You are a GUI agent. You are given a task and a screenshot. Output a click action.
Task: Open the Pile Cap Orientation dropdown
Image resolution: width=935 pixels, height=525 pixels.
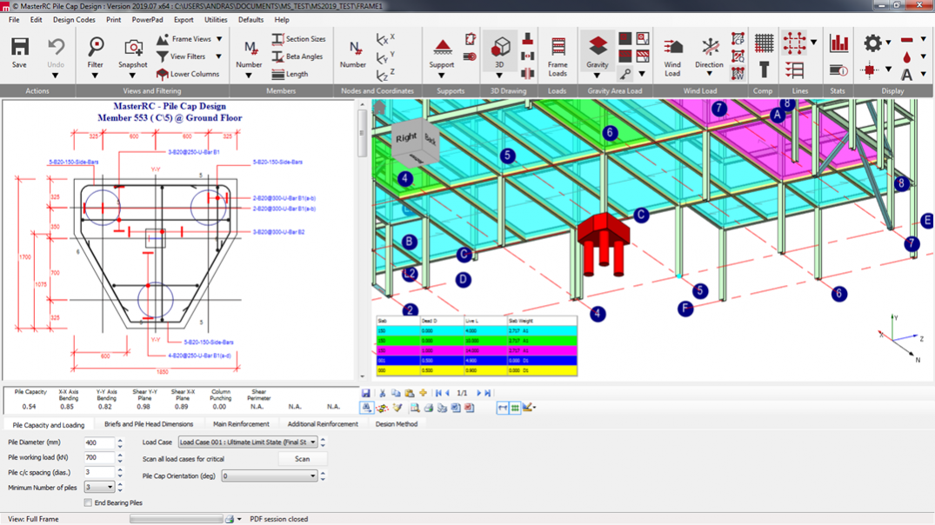[x=270, y=476]
